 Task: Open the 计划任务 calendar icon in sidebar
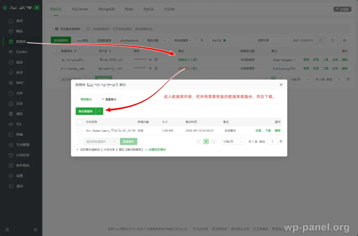[11, 155]
